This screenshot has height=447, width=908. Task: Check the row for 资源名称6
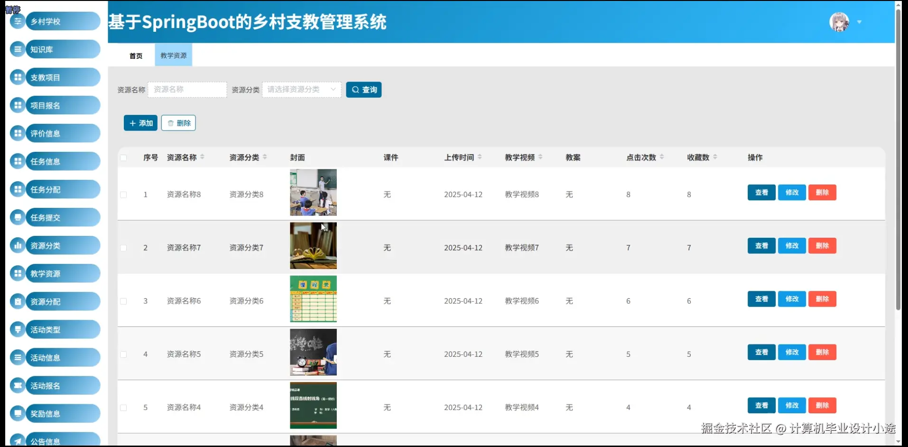click(123, 301)
